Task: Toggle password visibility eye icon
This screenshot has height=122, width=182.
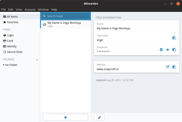Action: tap(168, 50)
